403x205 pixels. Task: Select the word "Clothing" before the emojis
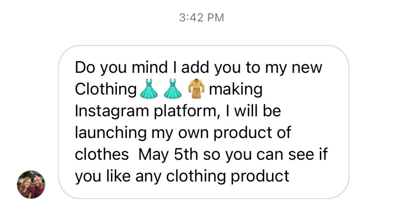click(105, 89)
